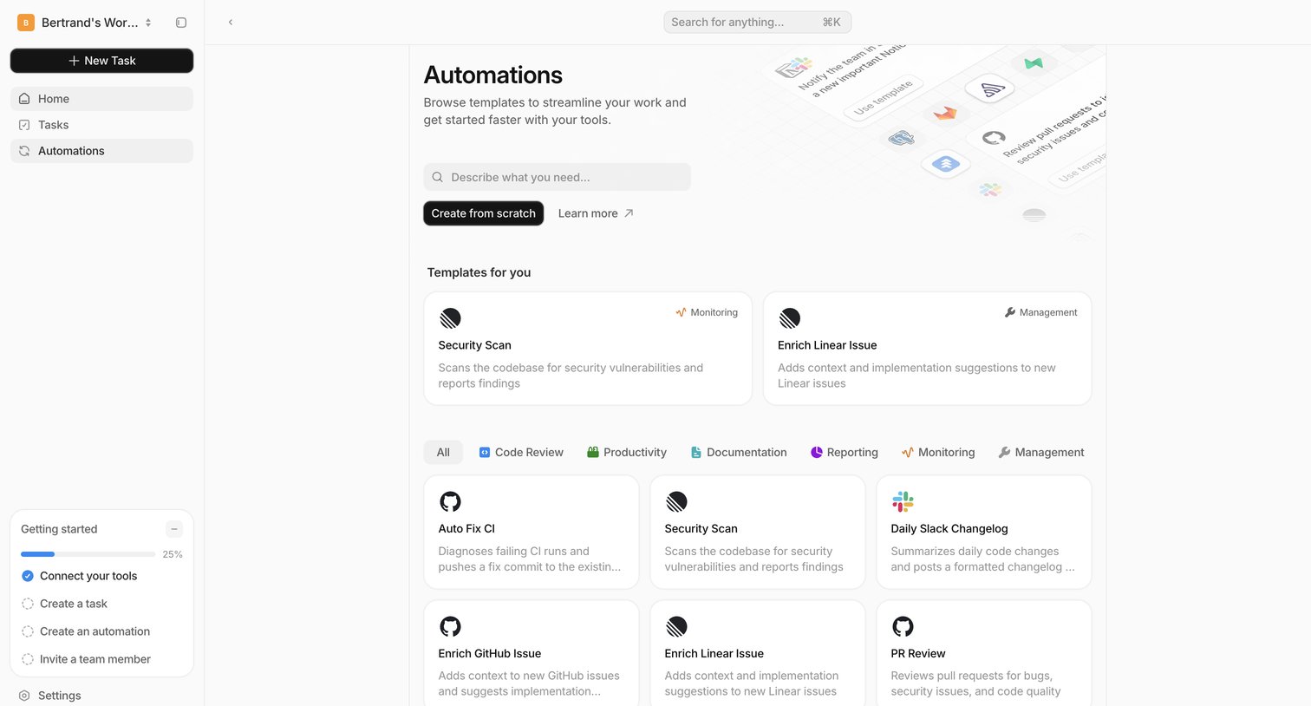Click the Management tag on Enrich Linear Issue card

[1040, 312]
